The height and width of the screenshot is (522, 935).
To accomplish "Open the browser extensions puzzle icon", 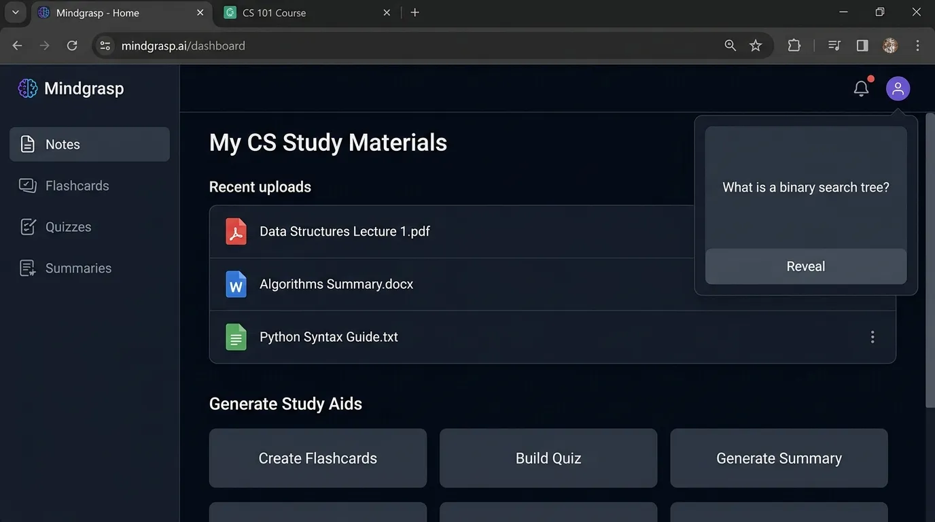I will click(794, 46).
